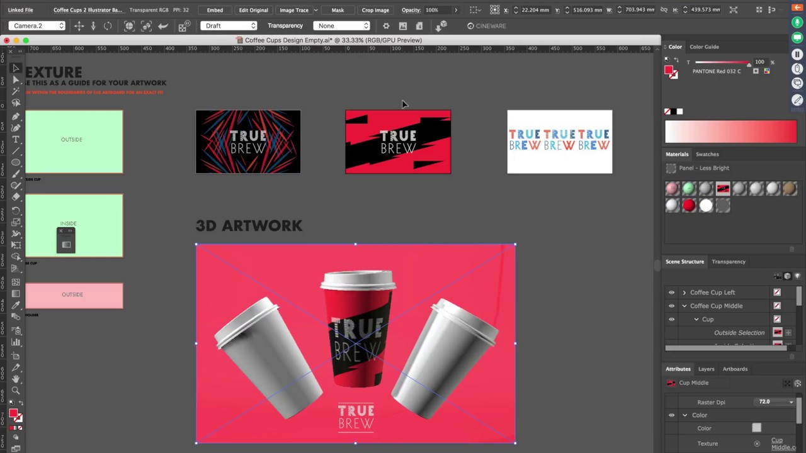806x453 pixels.
Task: Open the Opacity value dropdown arrow
Action: (x=456, y=10)
